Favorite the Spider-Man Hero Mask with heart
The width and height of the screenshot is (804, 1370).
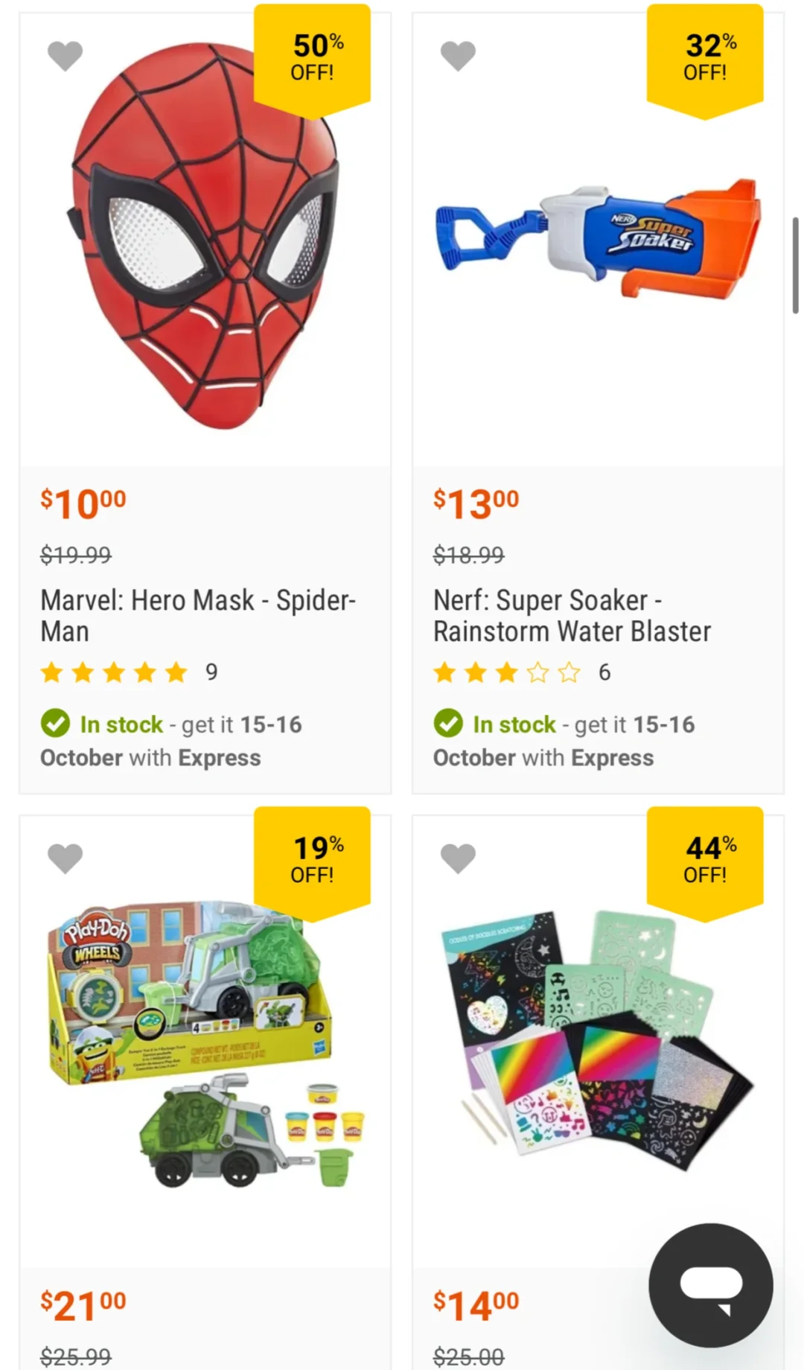click(65, 56)
